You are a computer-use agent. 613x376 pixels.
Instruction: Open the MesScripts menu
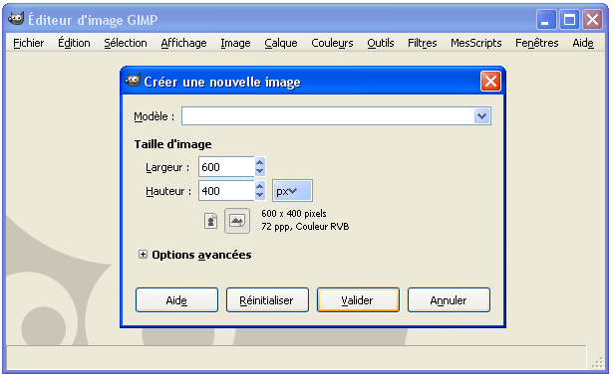(475, 43)
